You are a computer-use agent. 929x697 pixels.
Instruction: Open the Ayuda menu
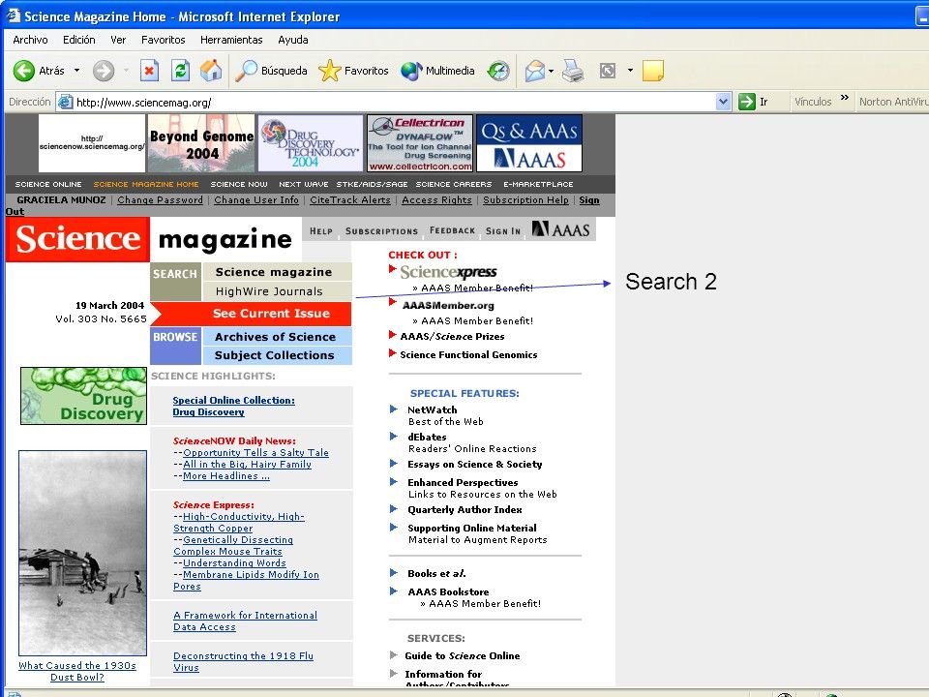292,40
